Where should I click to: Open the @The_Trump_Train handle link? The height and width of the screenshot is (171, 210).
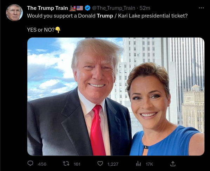(113, 8)
